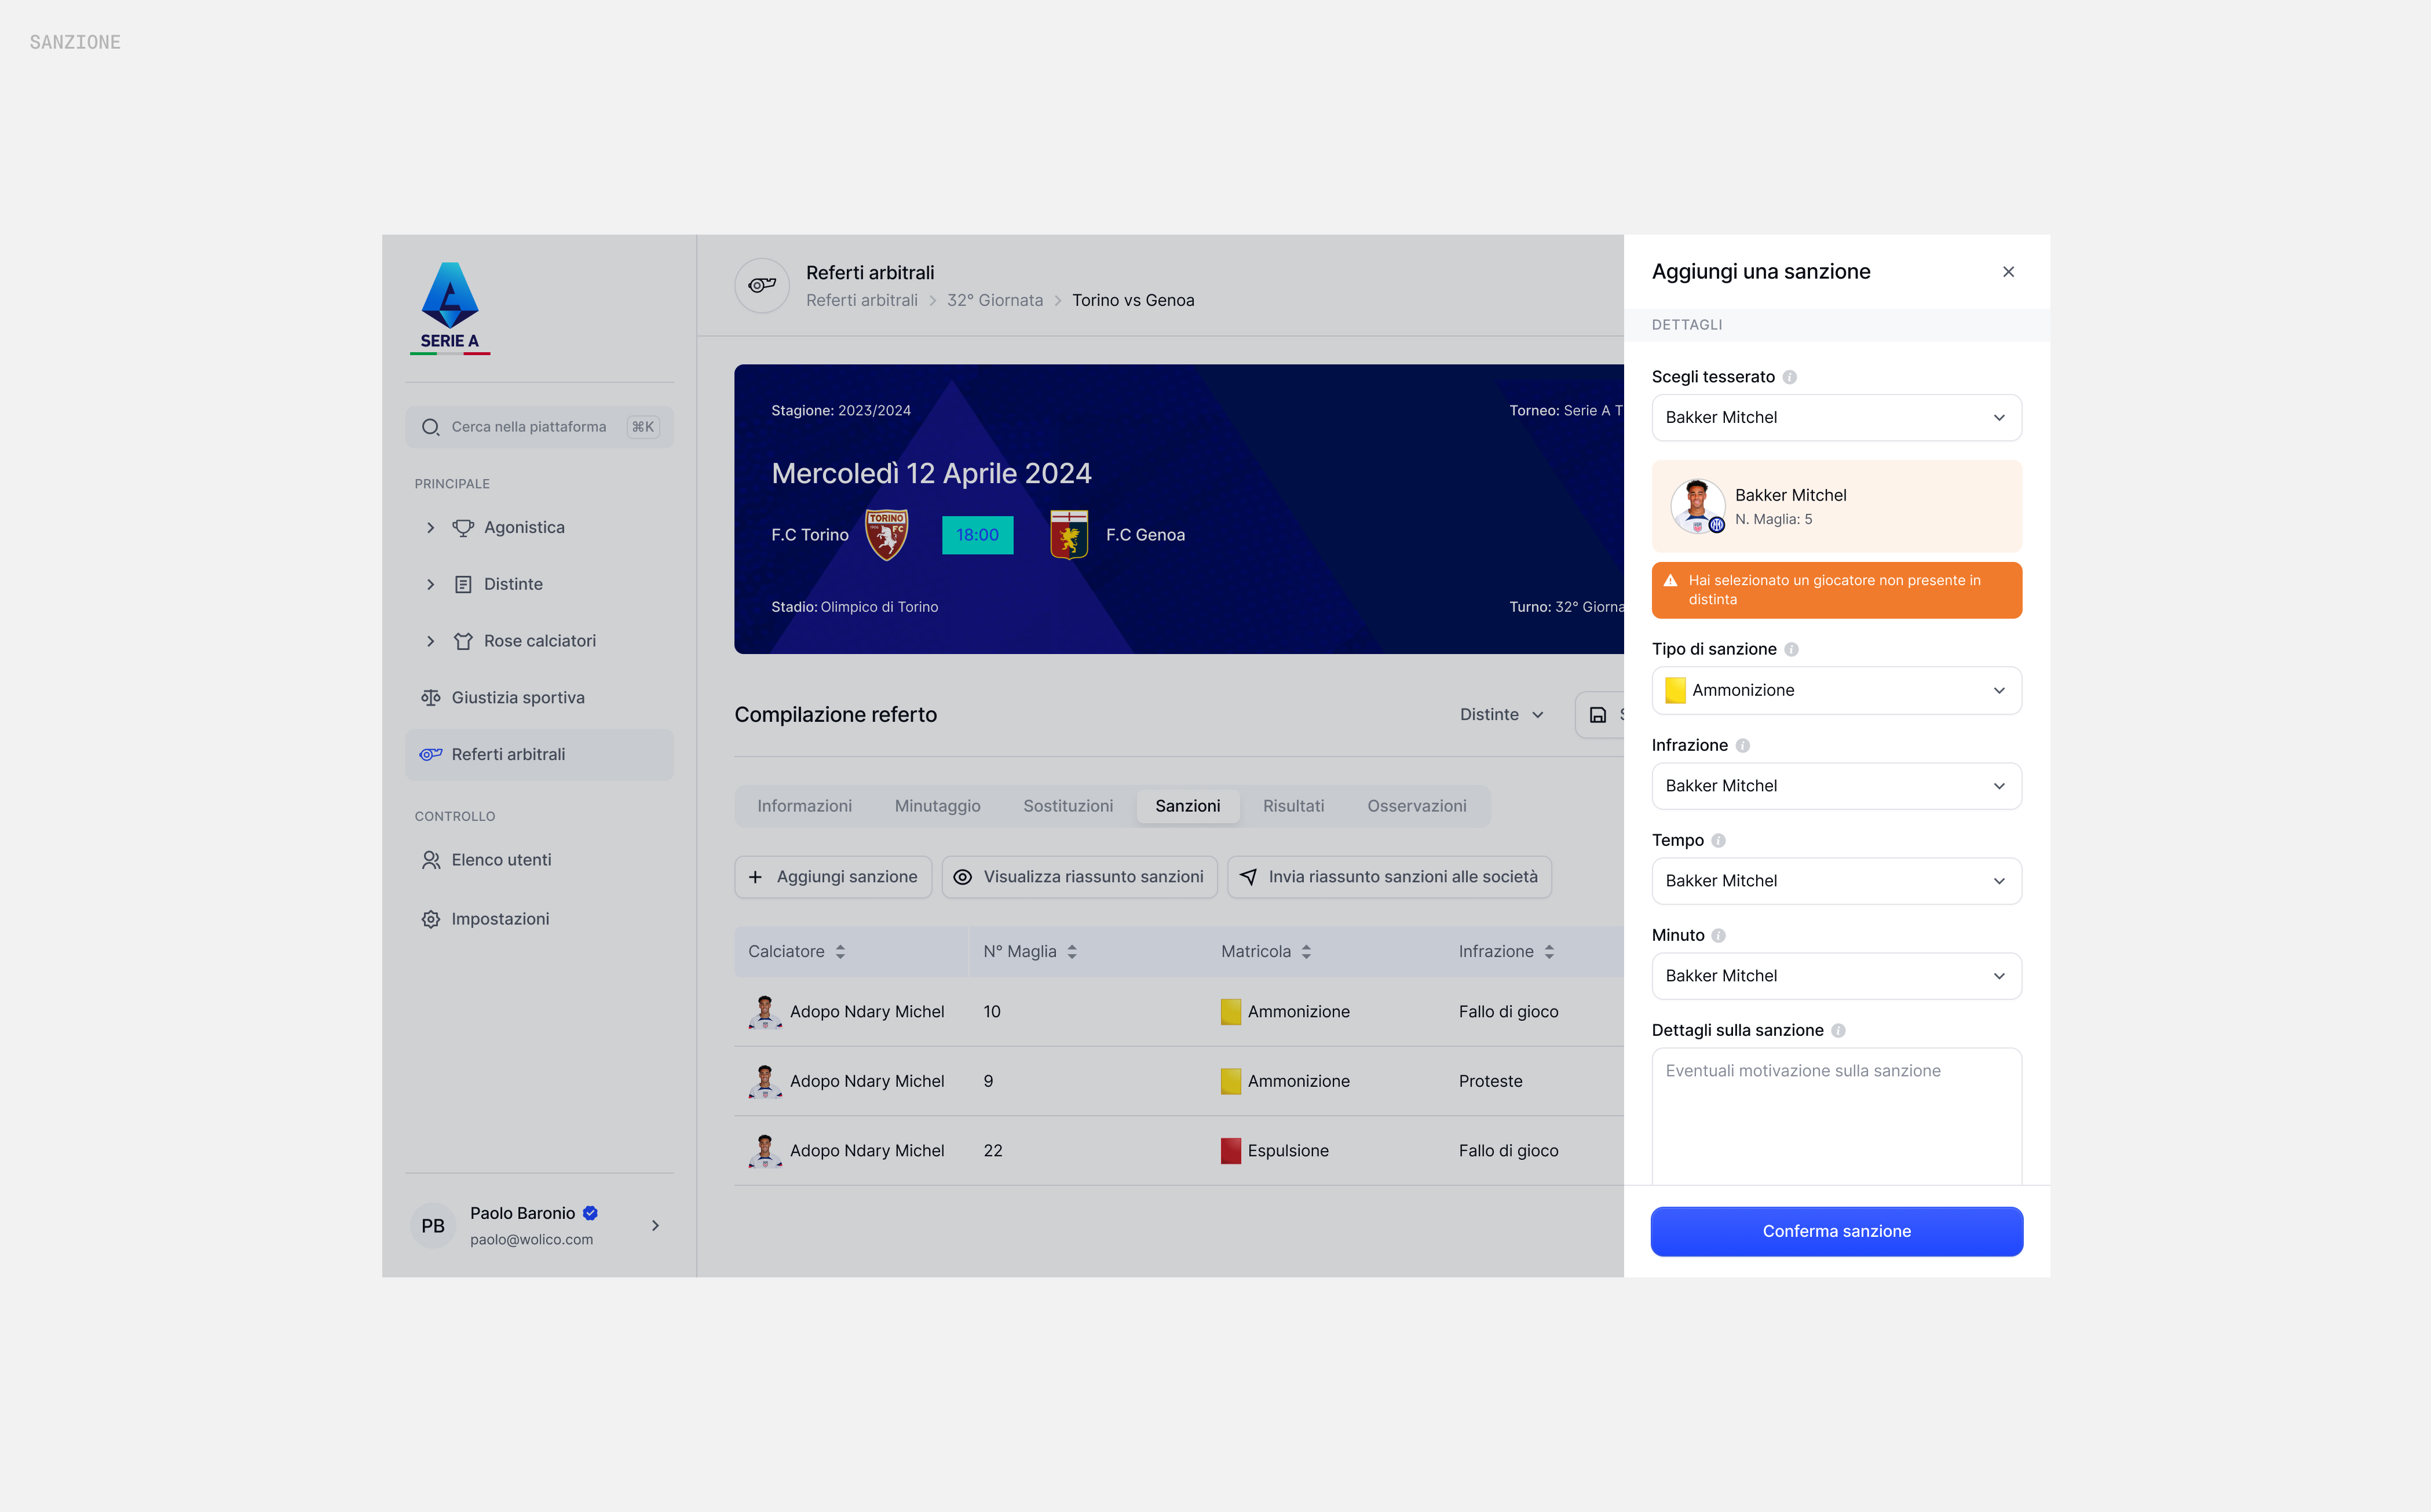Click the Referti arbitrali whistle sidebar icon
The height and width of the screenshot is (1512, 2431).
[431, 754]
